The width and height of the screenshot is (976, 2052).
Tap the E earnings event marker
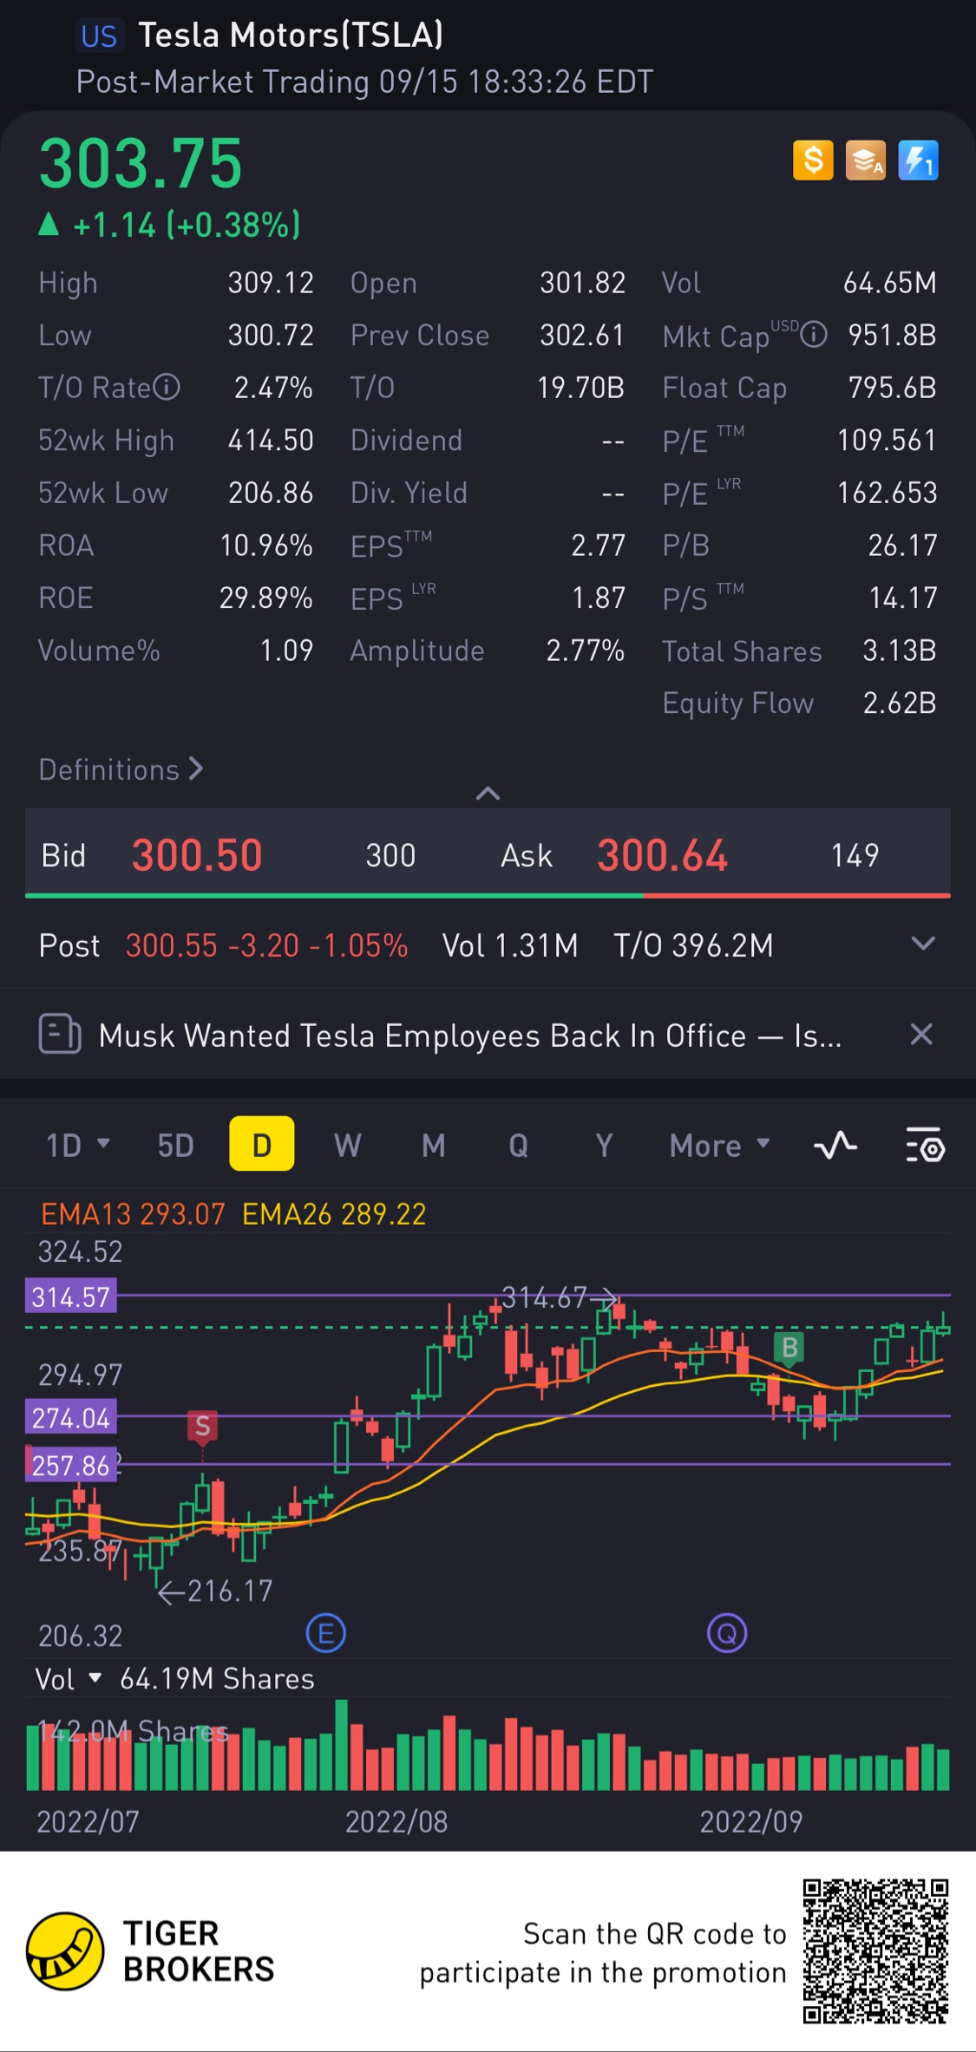pos(326,1635)
